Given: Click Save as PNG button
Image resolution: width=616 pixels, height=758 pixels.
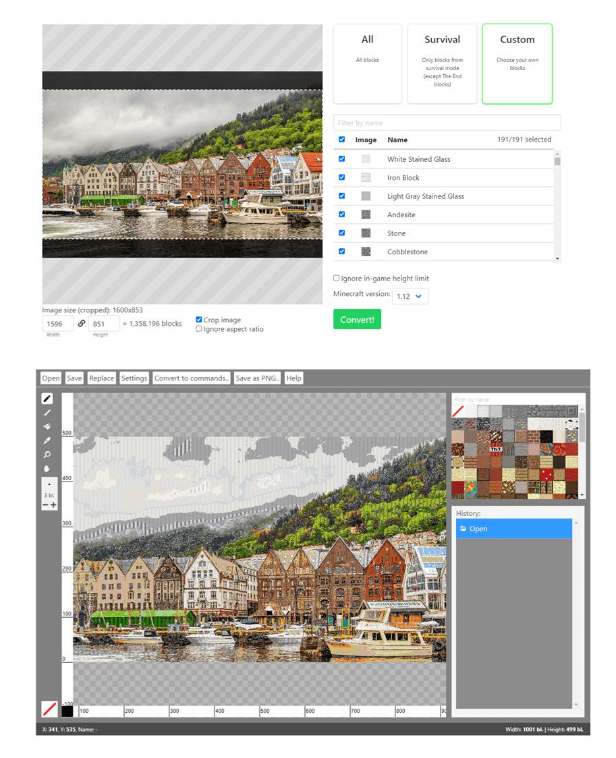Looking at the screenshot, I should (x=257, y=378).
